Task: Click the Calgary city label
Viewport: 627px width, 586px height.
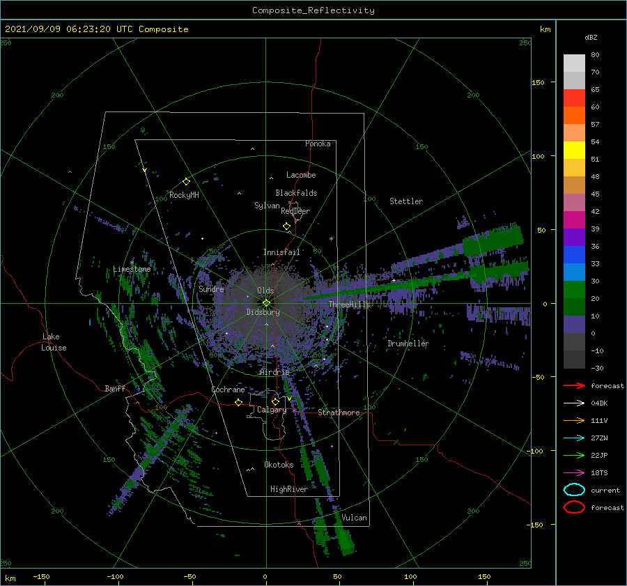Action: point(272,410)
